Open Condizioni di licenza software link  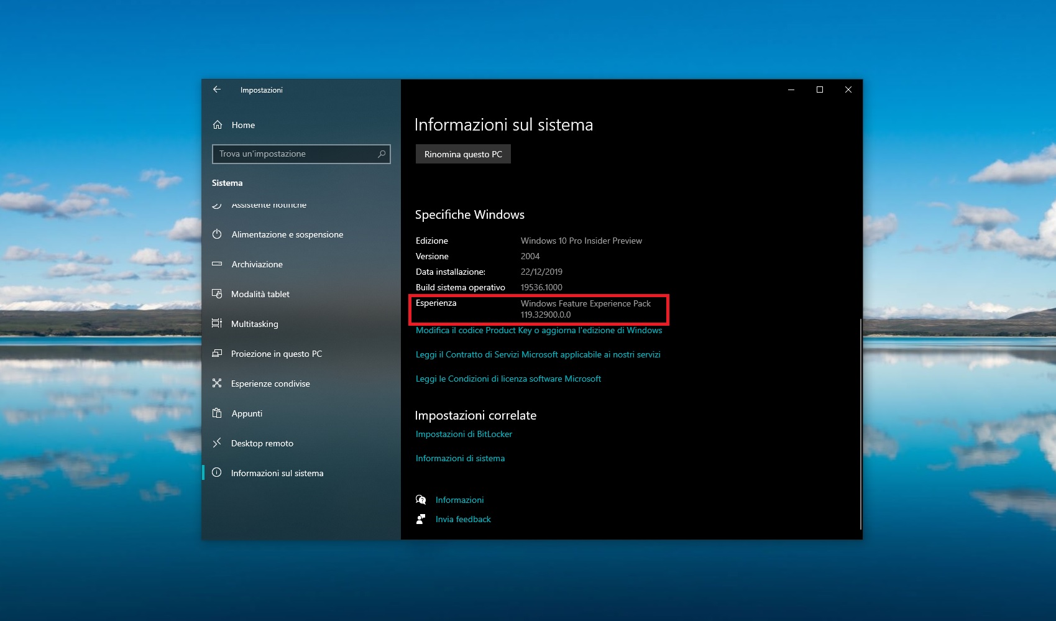(508, 379)
